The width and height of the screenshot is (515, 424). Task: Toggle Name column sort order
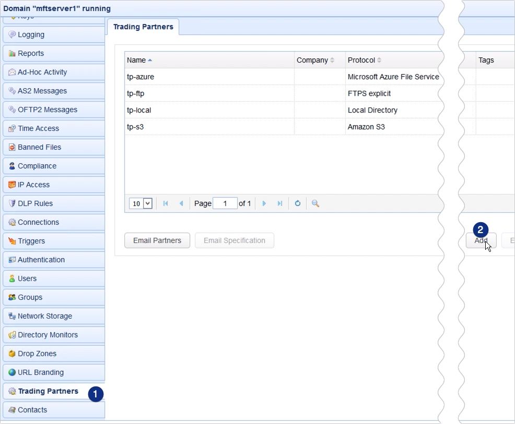138,59
